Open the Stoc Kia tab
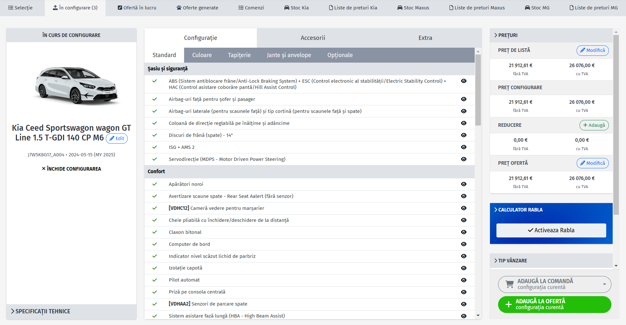This screenshot has height=325, width=626. click(x=296, y=8)
